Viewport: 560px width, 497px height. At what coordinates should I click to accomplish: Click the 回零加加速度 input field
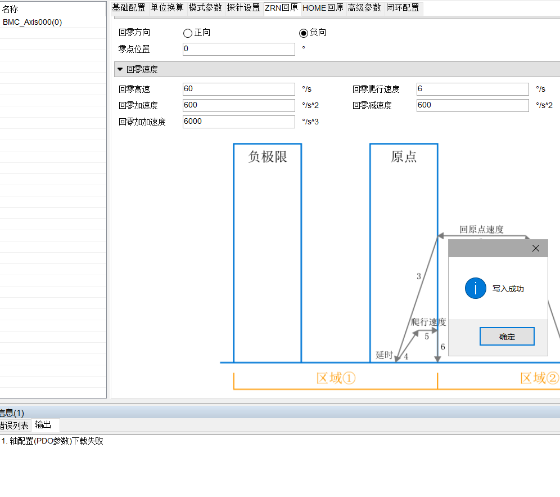[238, 122]
